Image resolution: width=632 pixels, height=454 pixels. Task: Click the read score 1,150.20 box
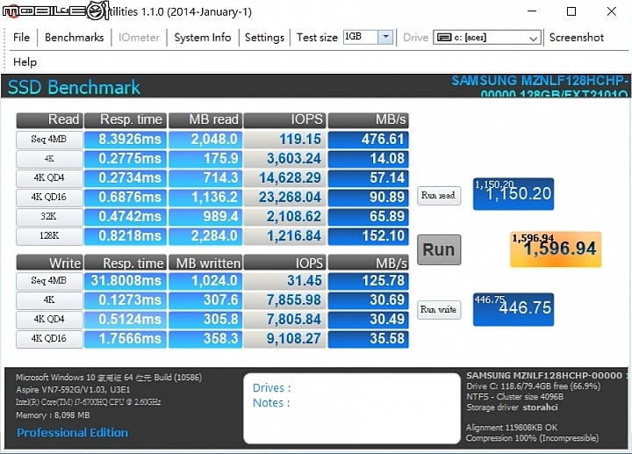tap(513, 194)
